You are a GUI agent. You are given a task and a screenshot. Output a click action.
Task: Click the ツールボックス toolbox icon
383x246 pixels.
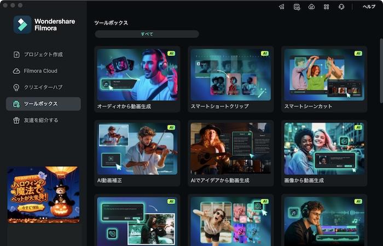(x=16, y=104)
